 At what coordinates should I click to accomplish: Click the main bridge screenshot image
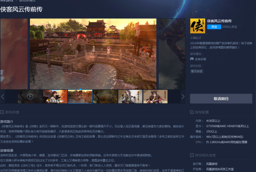93,54
